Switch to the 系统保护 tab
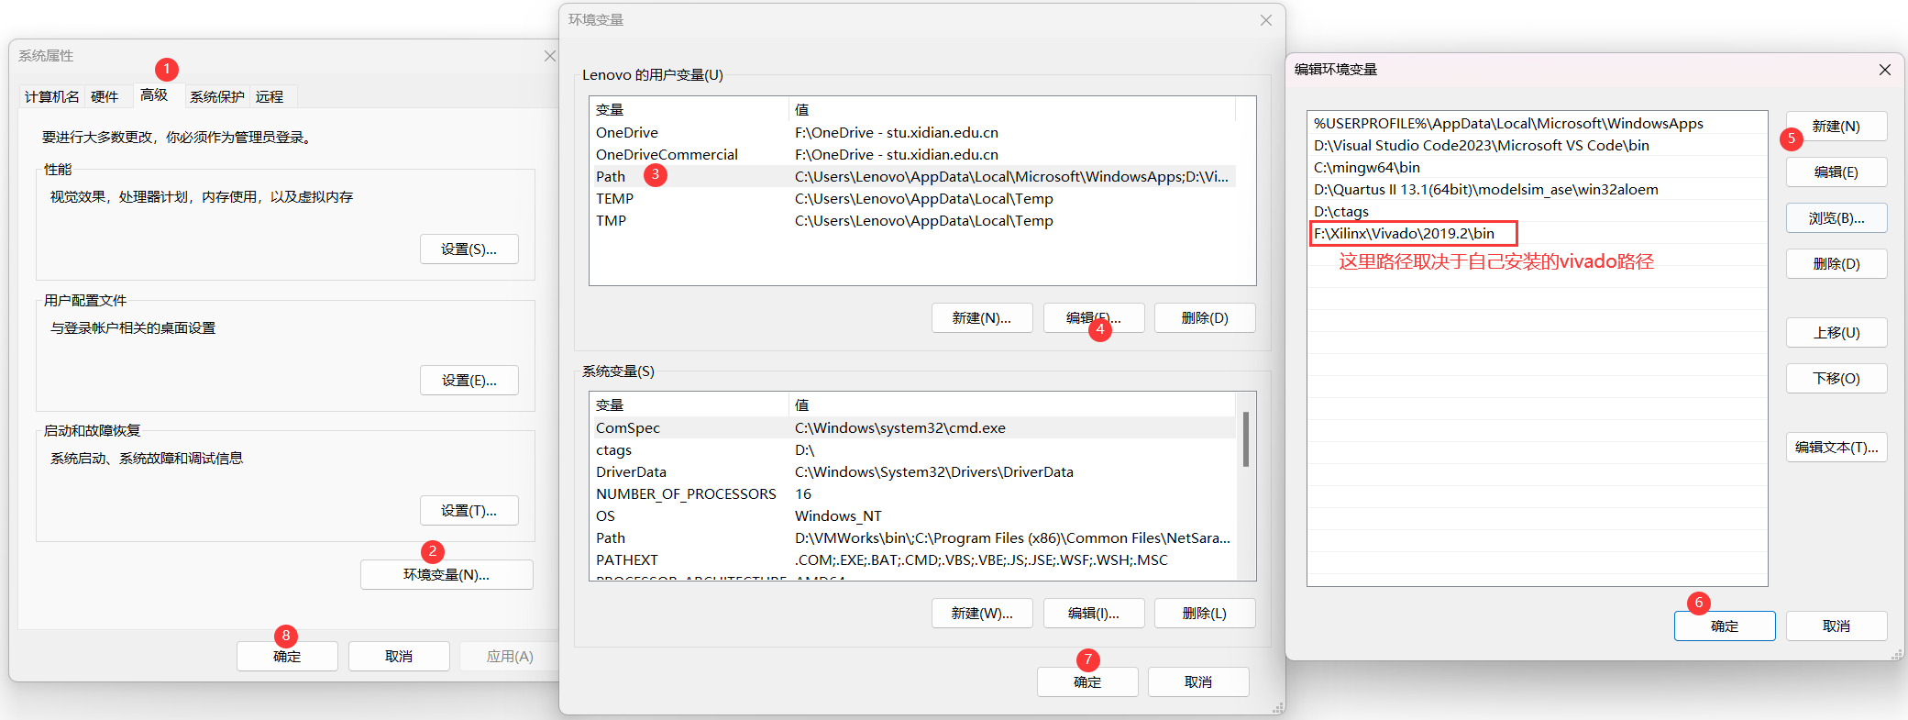 tap(217, 96)
